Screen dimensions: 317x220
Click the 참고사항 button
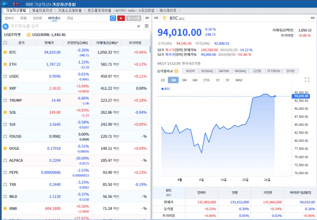[x=133, y=18]
